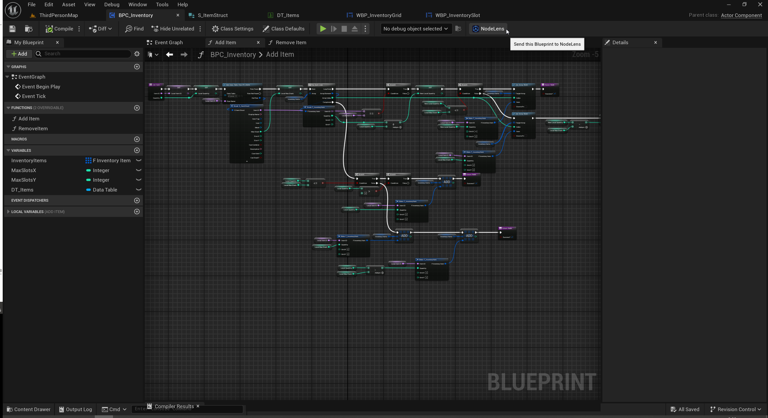
Task: Open the debug object selection dropdown
Action: [x=416, y=29]
